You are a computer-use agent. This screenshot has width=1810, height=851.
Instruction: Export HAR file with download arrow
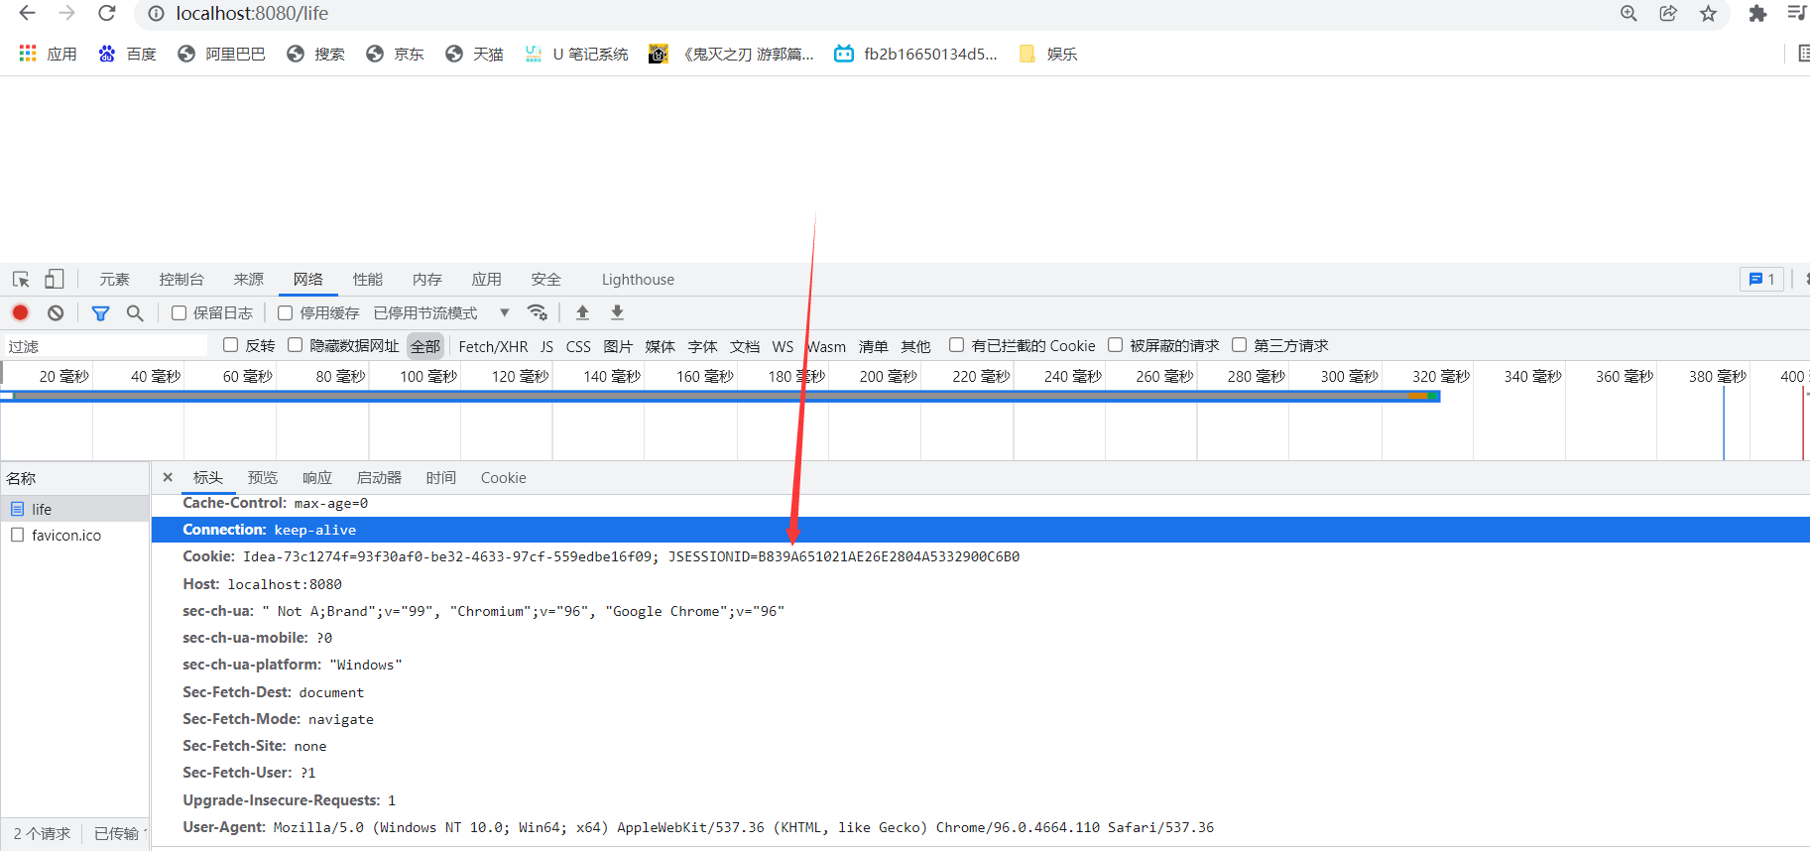[617, 312]
